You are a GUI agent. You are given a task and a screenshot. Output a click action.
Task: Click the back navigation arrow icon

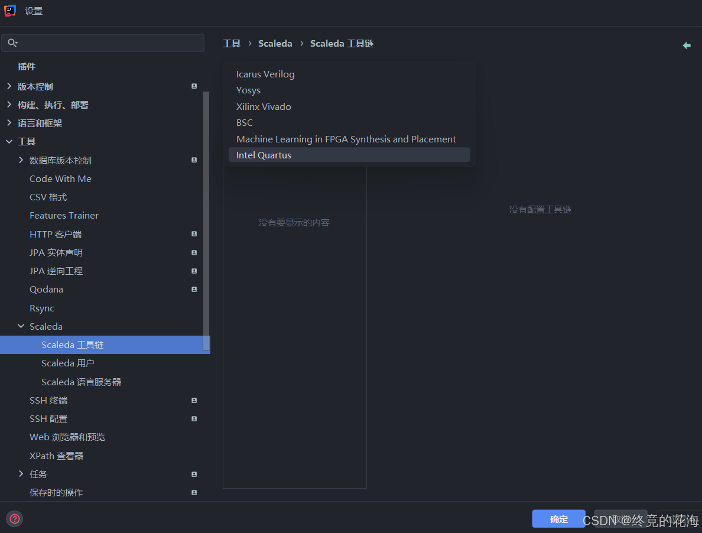point(686,45)
